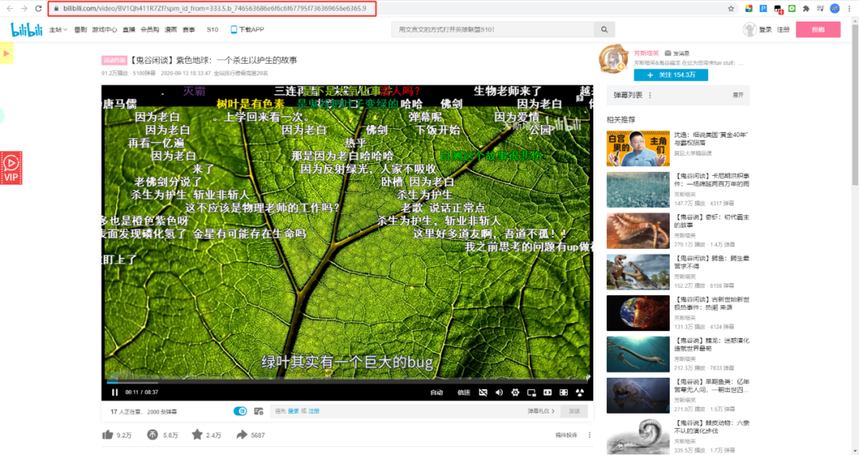Open the 倍速 playback speed menu
The width and height of the screenshot is (859, 455).
click(x=464, y=392)
